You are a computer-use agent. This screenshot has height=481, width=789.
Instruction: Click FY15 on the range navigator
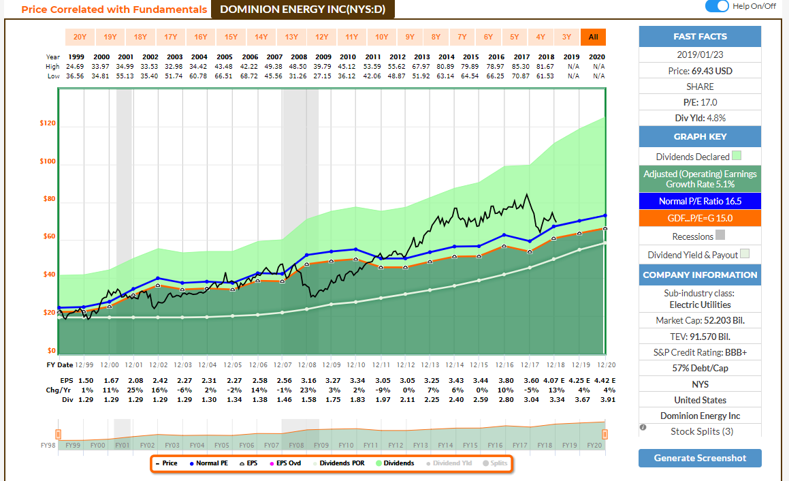470,446
